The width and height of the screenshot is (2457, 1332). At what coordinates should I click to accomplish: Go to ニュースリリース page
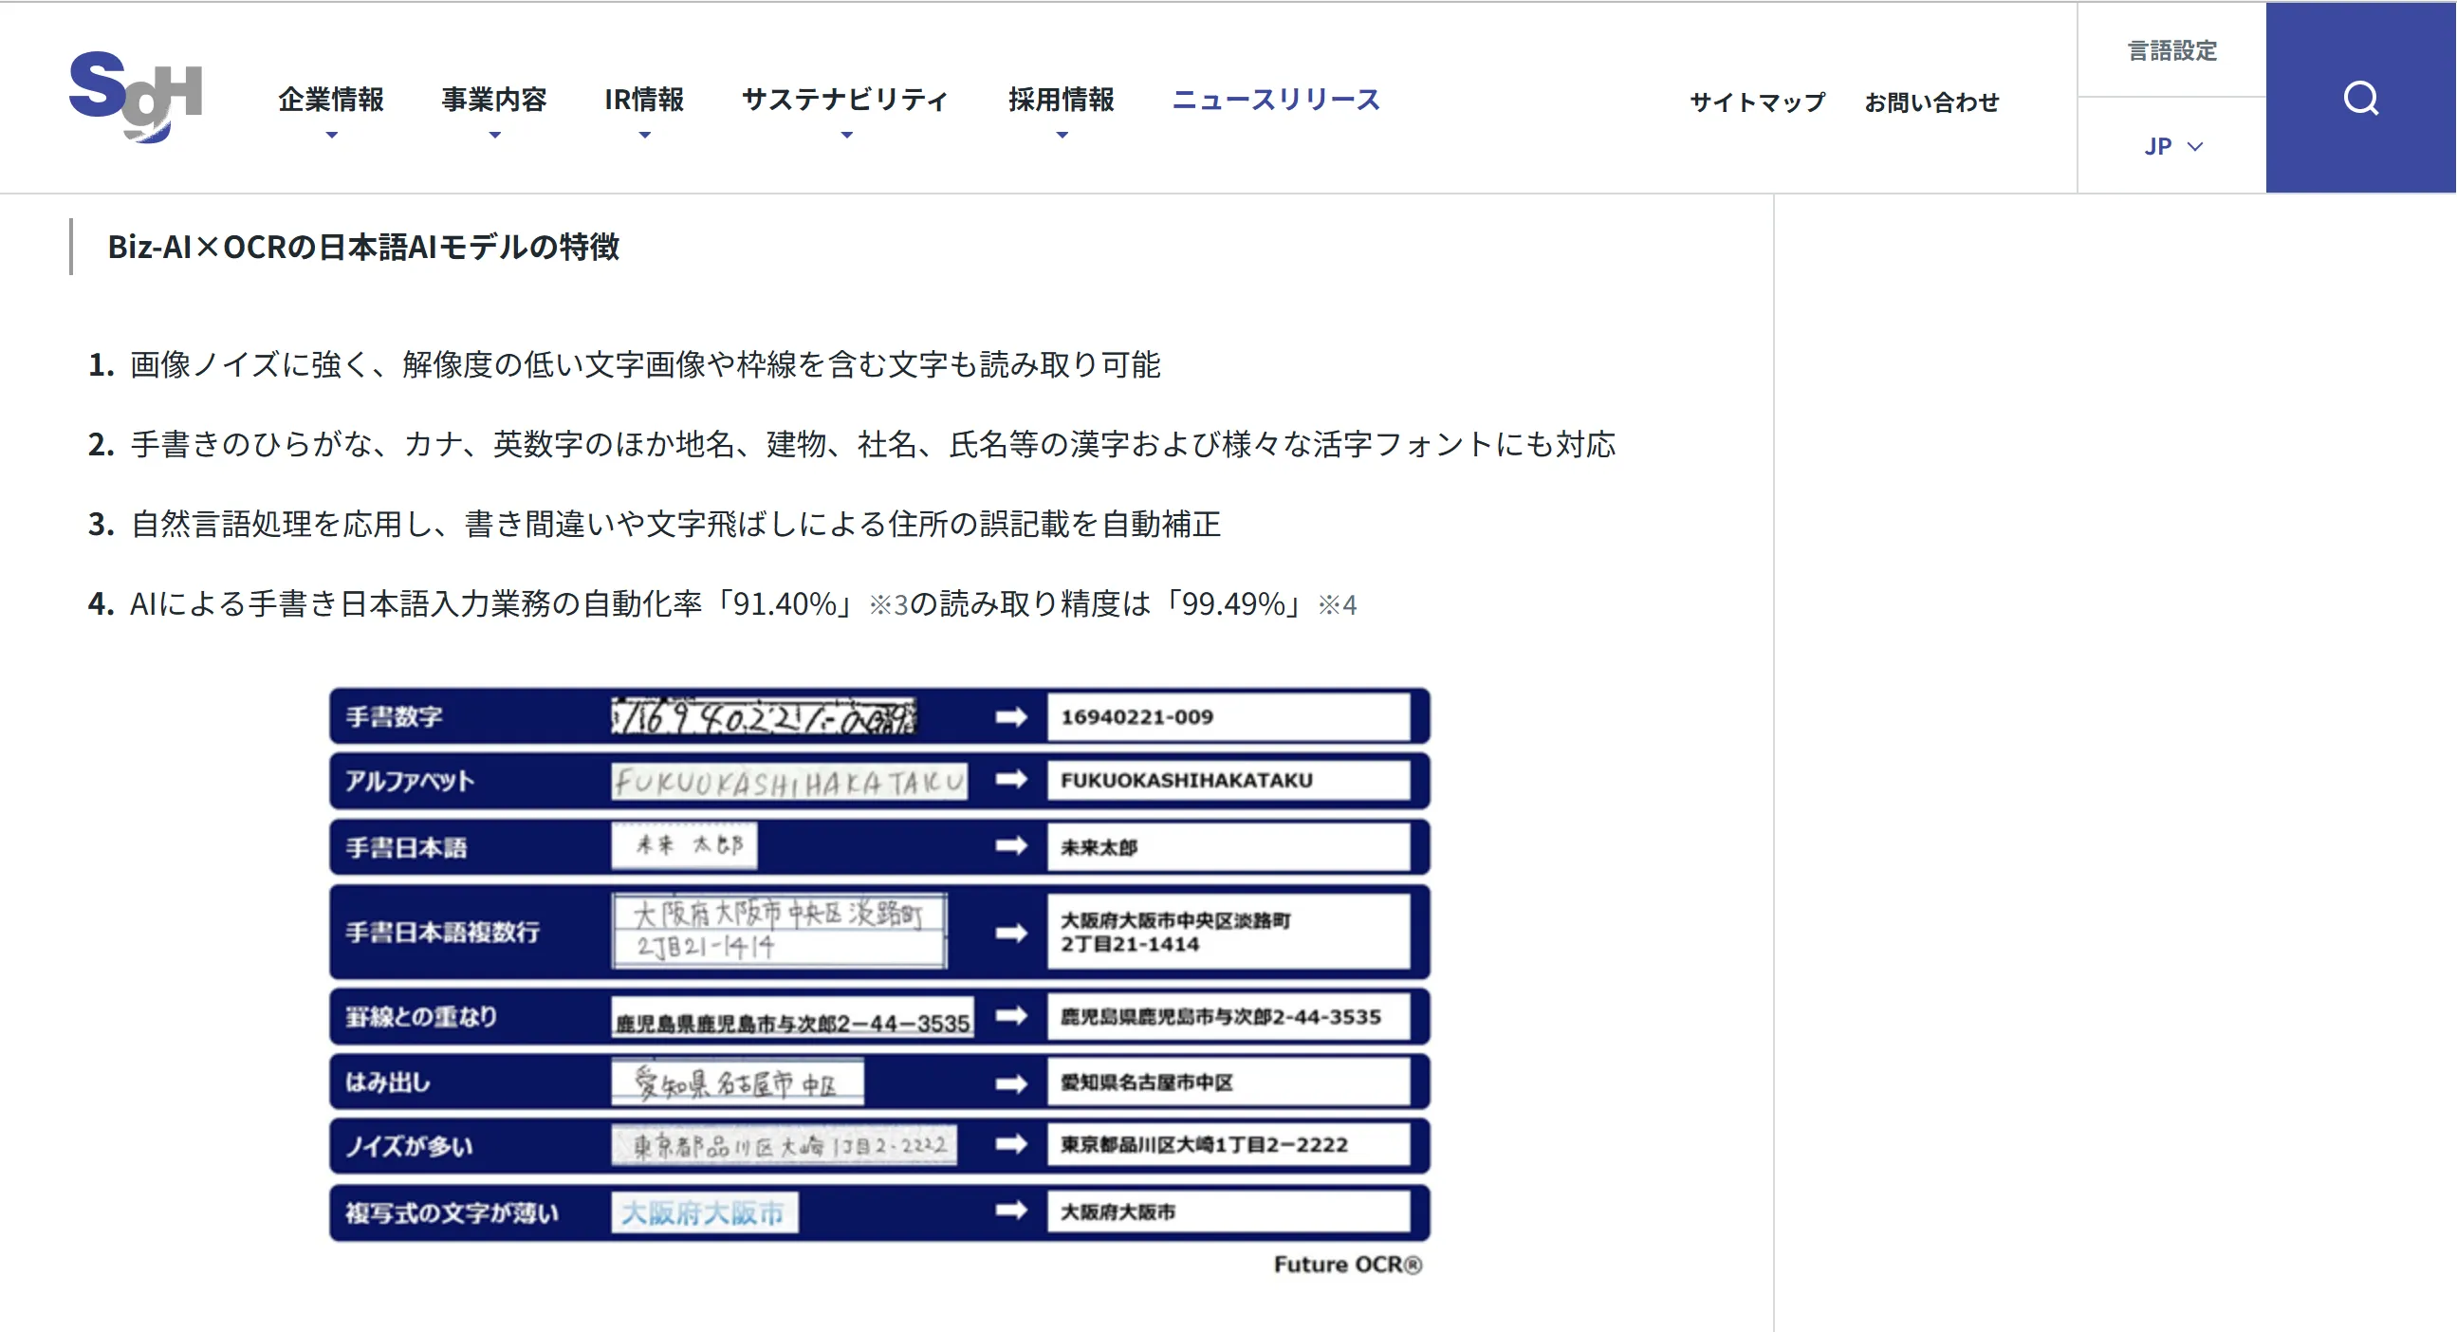(1276, 100)
